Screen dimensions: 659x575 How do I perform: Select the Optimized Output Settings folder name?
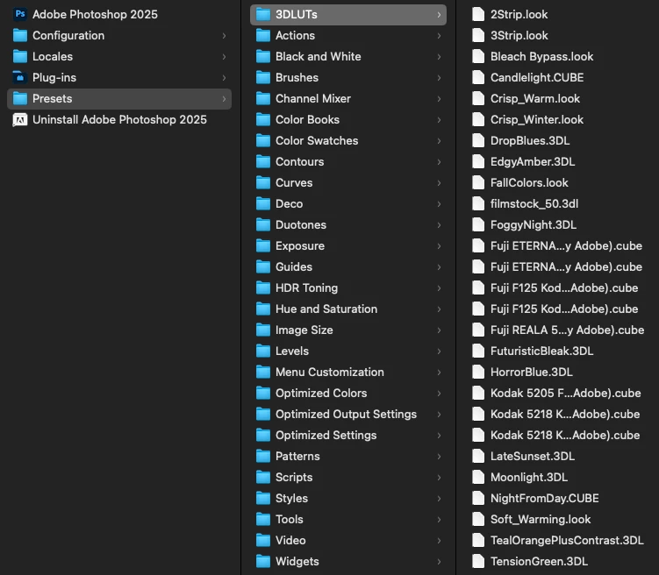[347, 415]
